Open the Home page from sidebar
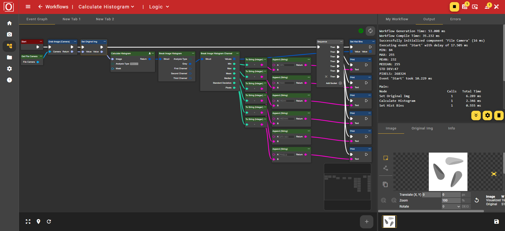 coord(9,23)
